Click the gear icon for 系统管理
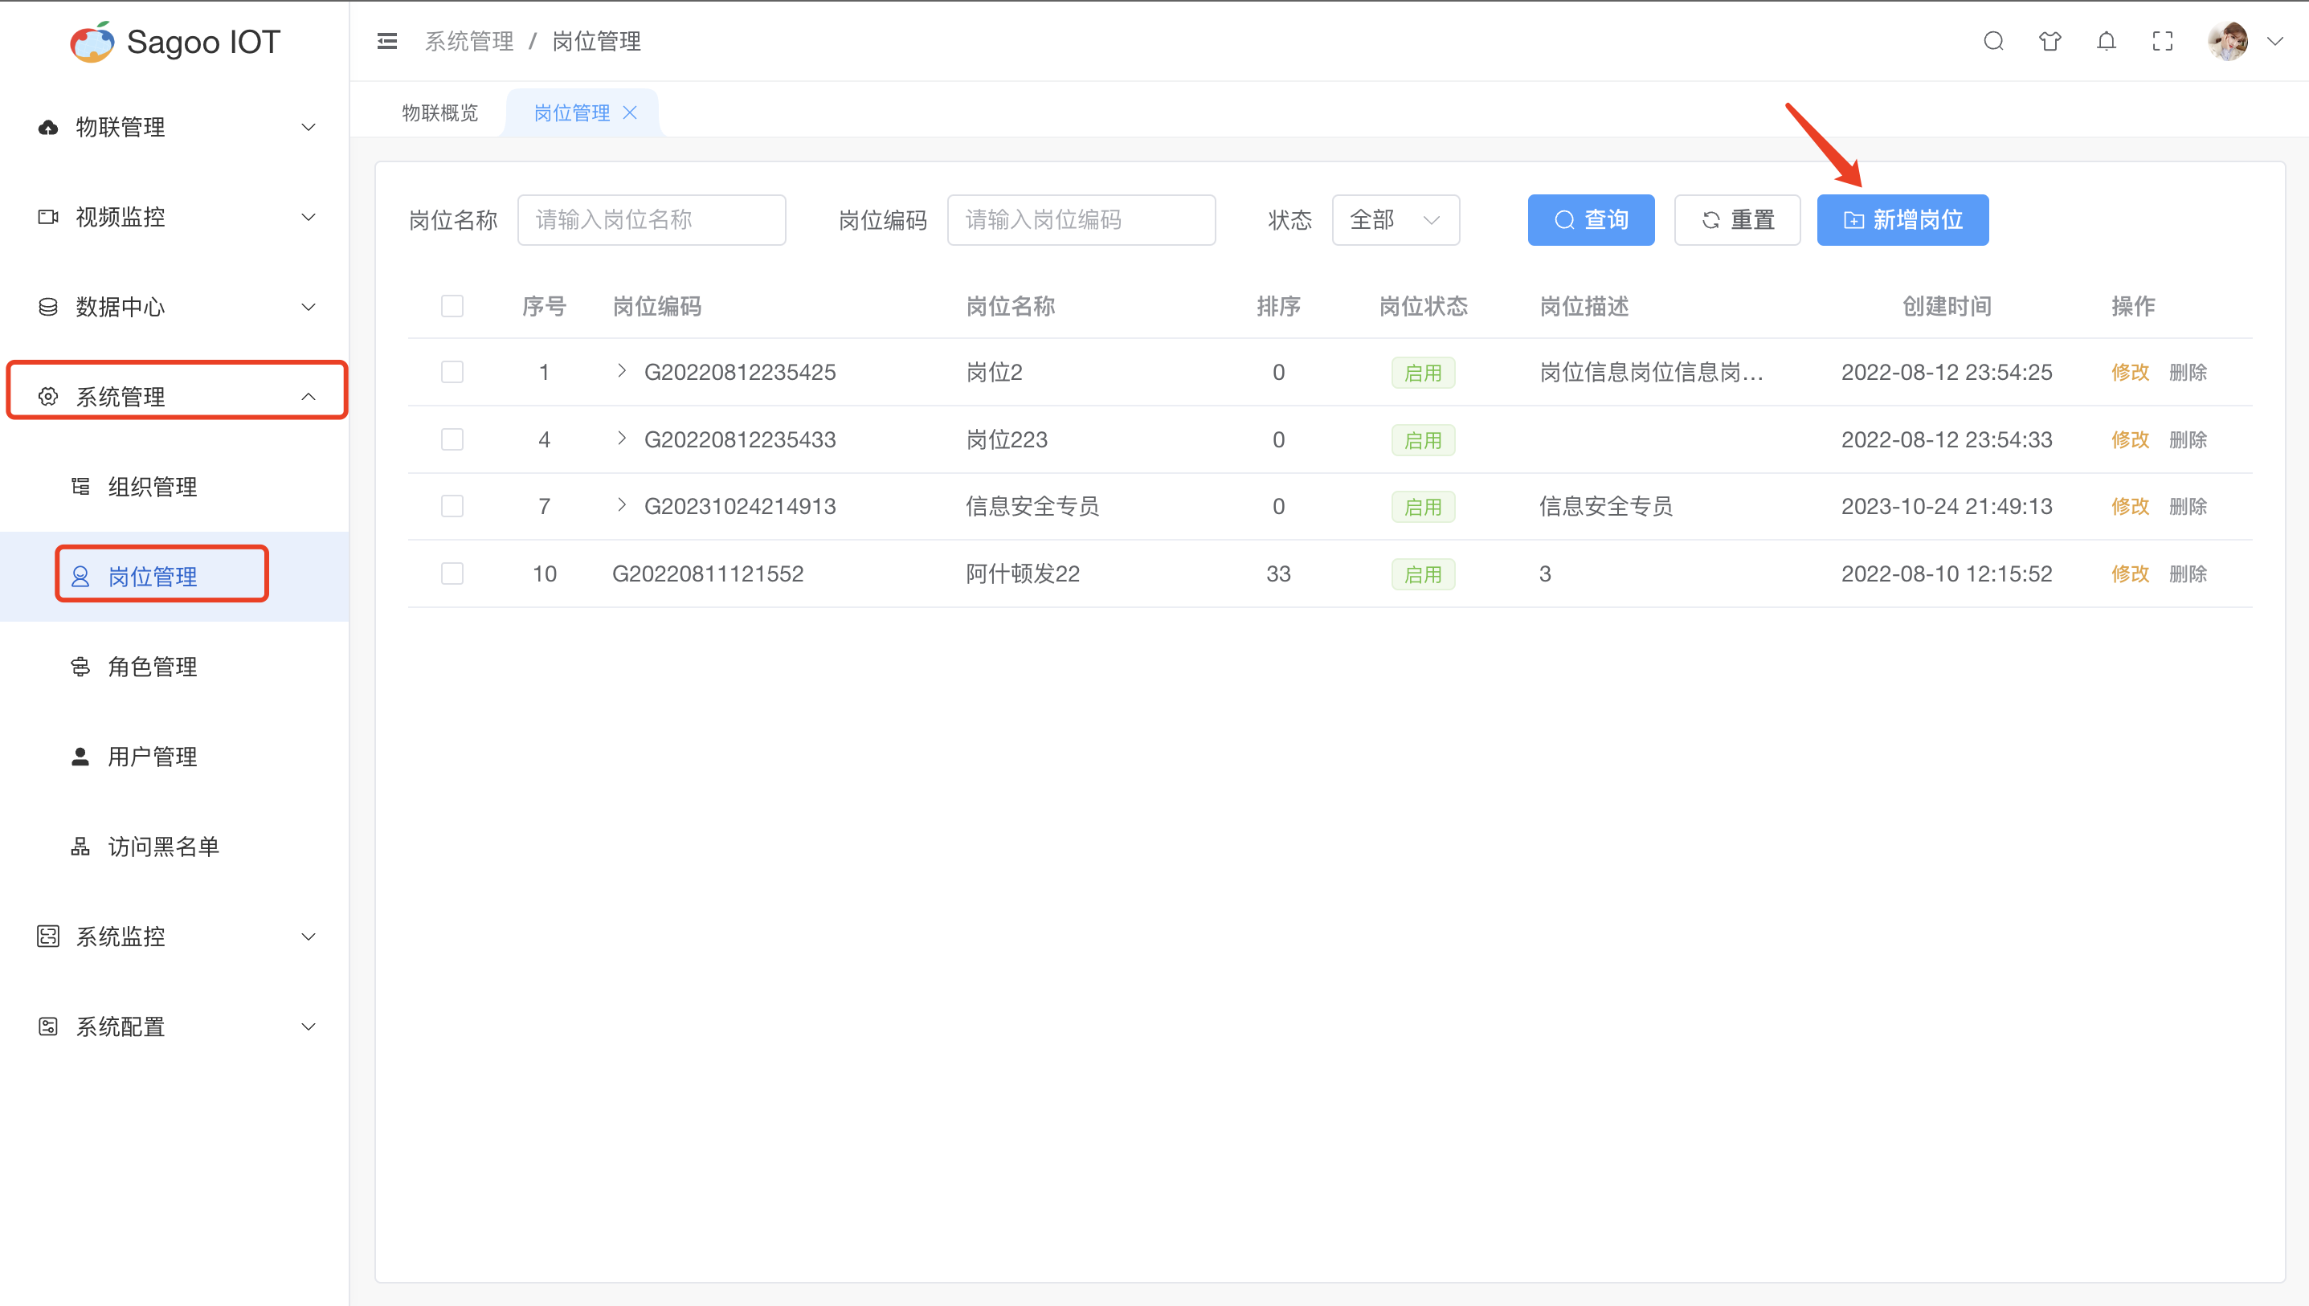The width and height of the screenshot is (2309, 1306). [x=48, y=397]
